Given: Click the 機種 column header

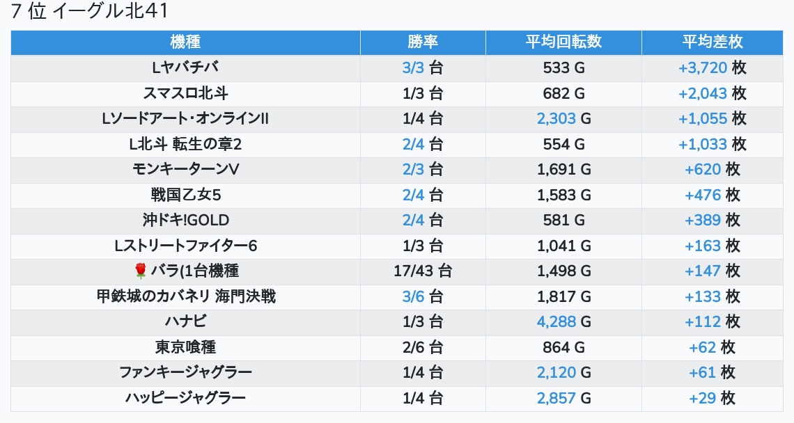Looking at the screenshot, I should pyautogui.click(x=185, y=42).
